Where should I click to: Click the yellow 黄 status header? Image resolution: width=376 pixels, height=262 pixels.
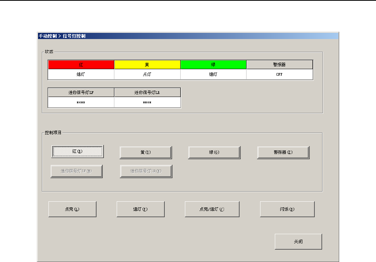(x=147, y=65)
